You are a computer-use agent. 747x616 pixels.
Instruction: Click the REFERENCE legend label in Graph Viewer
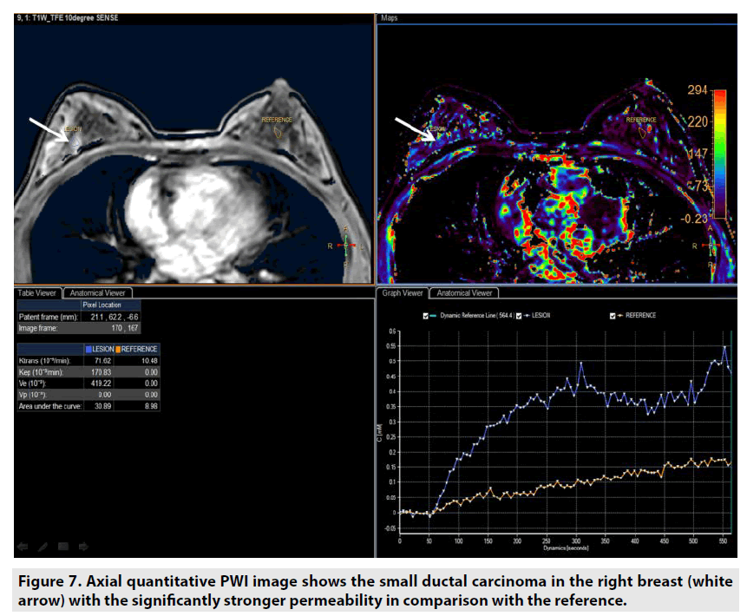641,316
